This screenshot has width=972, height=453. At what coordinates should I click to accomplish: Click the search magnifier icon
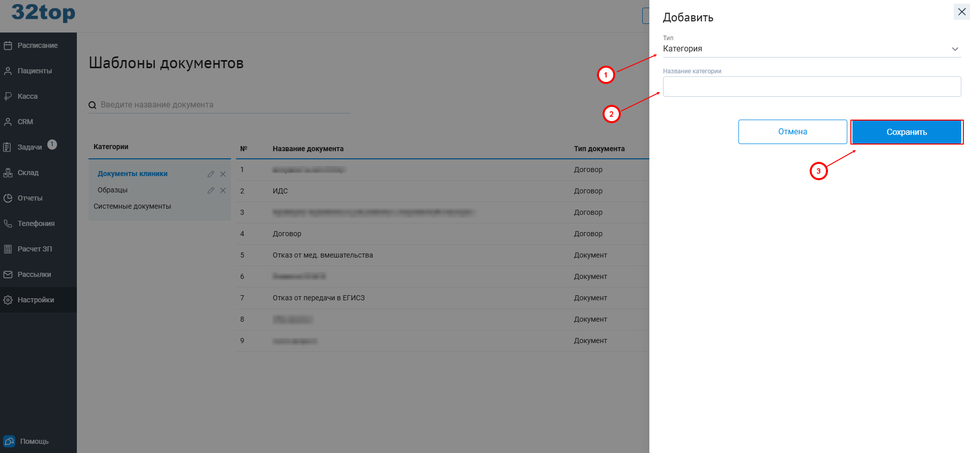point(93,105)
